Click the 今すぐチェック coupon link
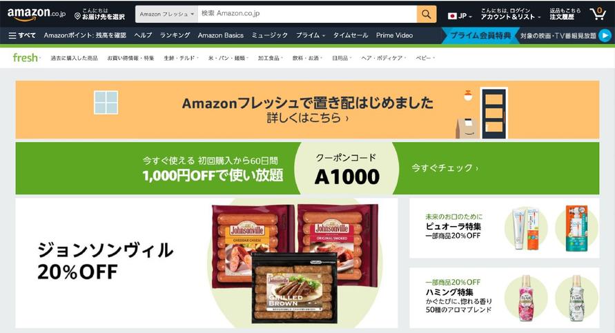 pos(445,168)
